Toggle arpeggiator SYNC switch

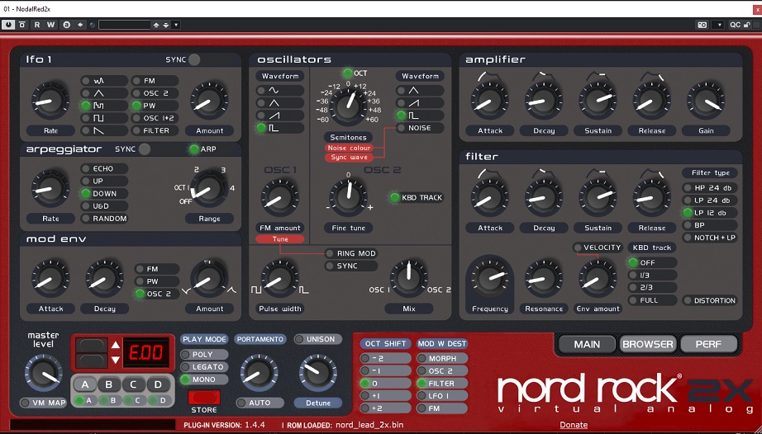[145, 149]
